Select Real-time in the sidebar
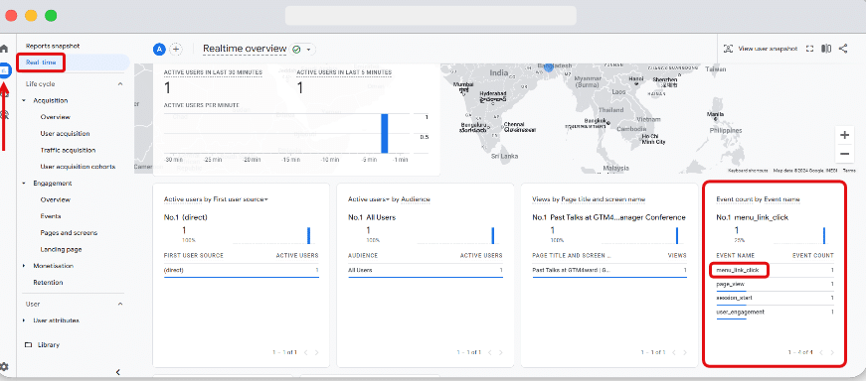This screenshot has height=381, width=866. pyautogui.click(x=41, y=63)
